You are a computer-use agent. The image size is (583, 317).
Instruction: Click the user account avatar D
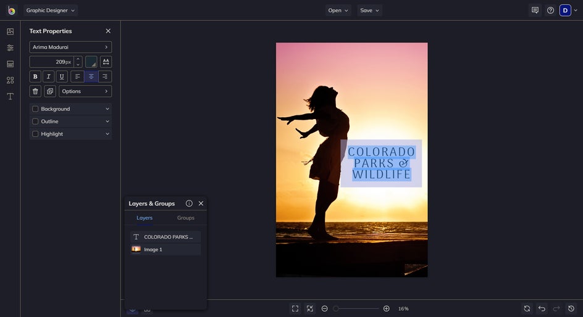pos(565,10)
